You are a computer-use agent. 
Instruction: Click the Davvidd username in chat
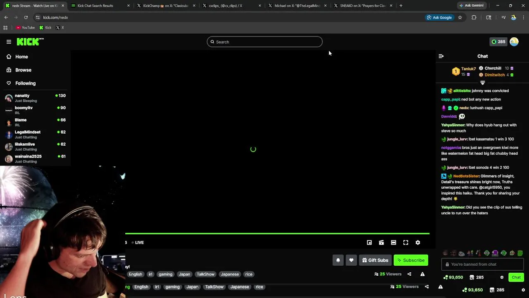pos(448,117)
